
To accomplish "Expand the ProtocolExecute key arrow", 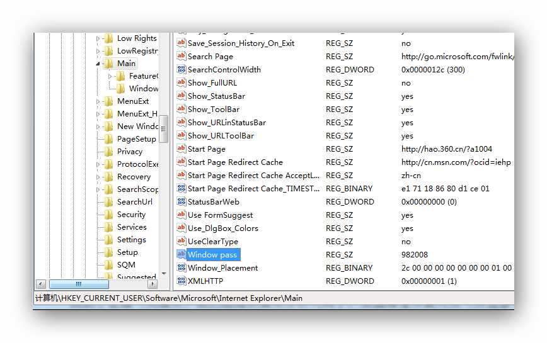I will [98, 164].
